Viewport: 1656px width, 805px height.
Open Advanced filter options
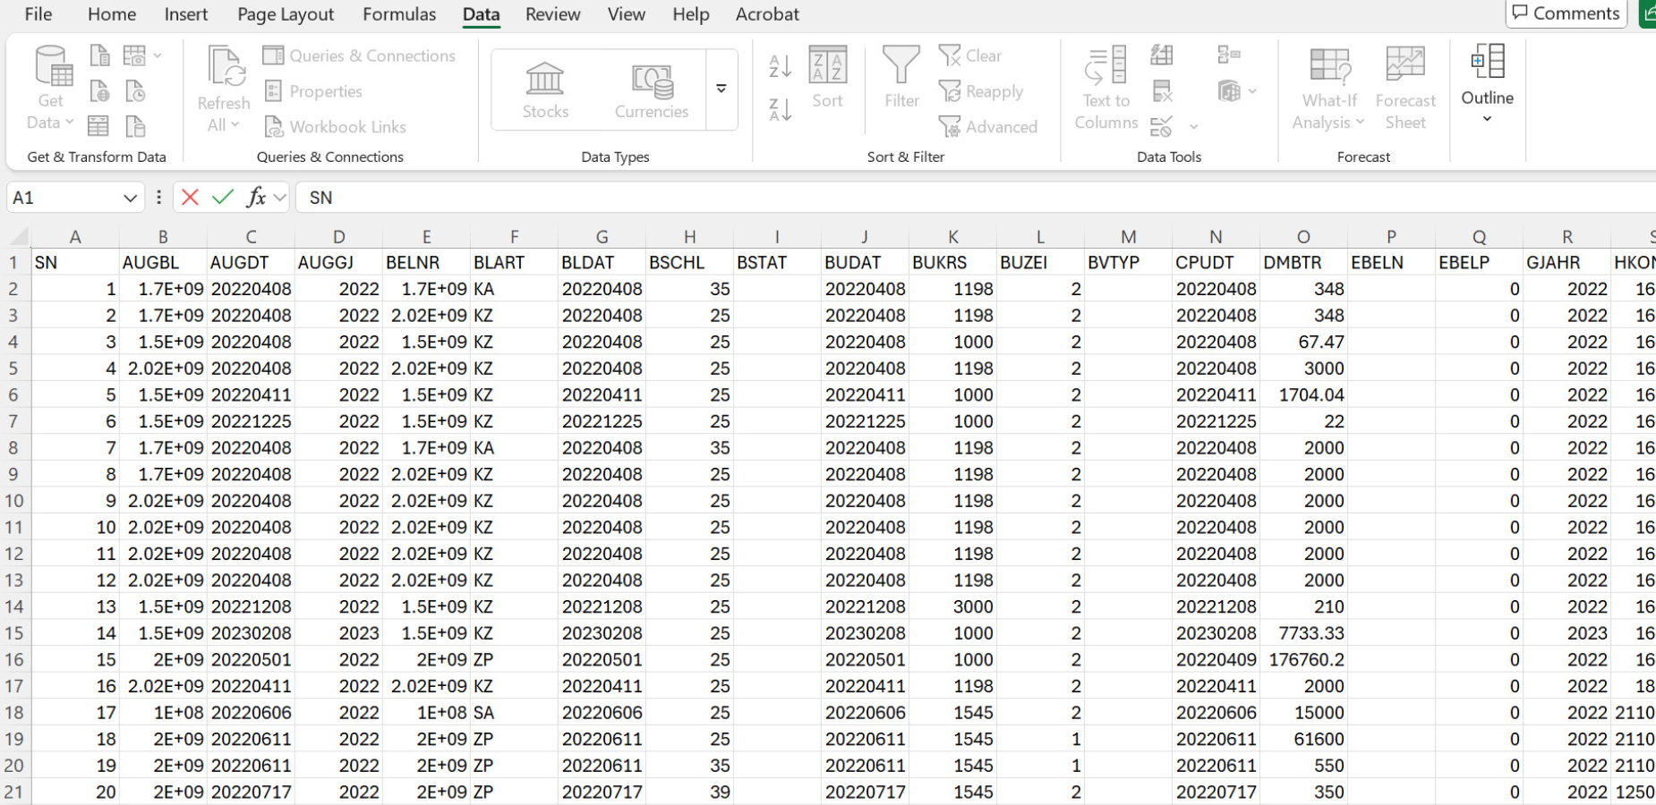[988, 127]
